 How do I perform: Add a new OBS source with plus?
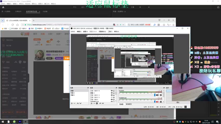tap(92, 103)
